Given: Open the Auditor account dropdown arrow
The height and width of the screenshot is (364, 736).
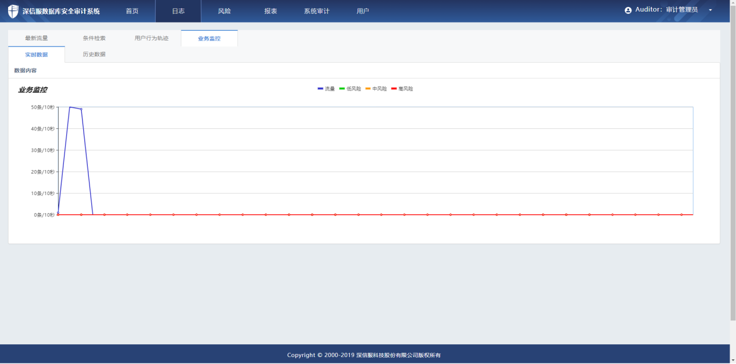Looking at the screenshot, I should point(710,10).
